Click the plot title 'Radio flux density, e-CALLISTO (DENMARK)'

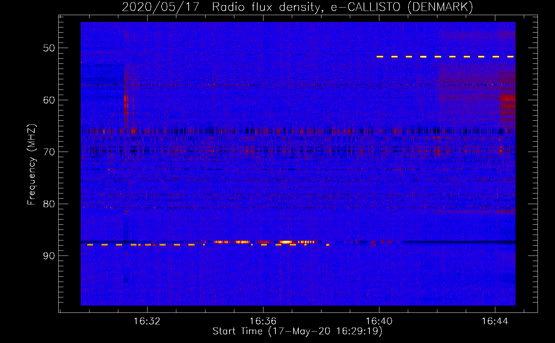point(342,7)
